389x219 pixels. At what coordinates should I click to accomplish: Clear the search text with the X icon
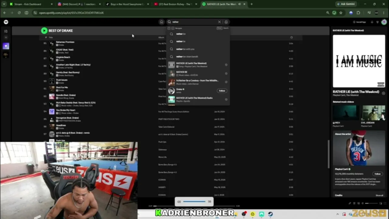pyautogui.click(x=219, y=22)
